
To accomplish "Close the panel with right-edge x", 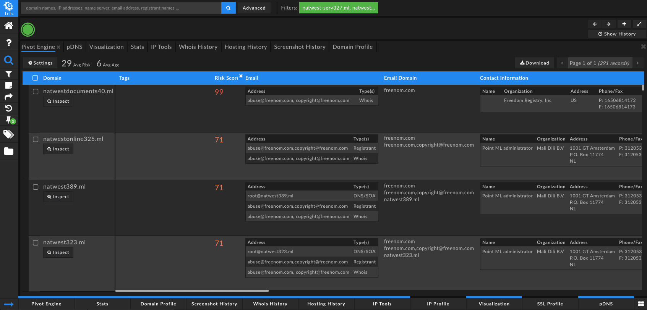I will click(x=643, y=47).
